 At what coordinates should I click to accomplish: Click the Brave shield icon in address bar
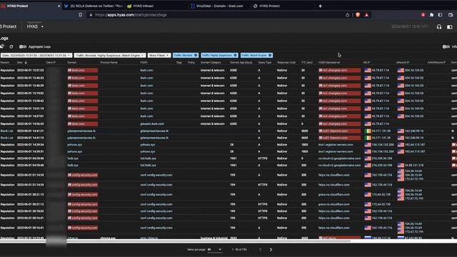[x=358, y=15]
